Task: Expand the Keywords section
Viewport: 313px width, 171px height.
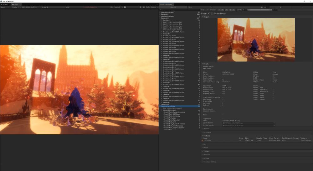Action: point(207,132)
